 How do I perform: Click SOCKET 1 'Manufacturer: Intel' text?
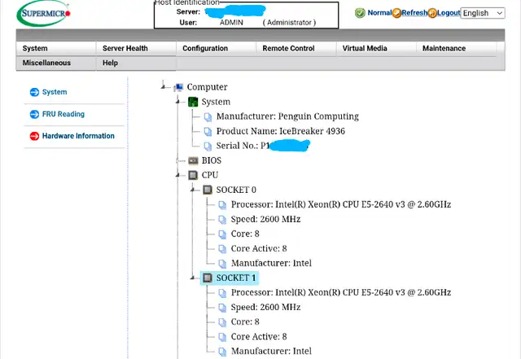click(271, 352)
